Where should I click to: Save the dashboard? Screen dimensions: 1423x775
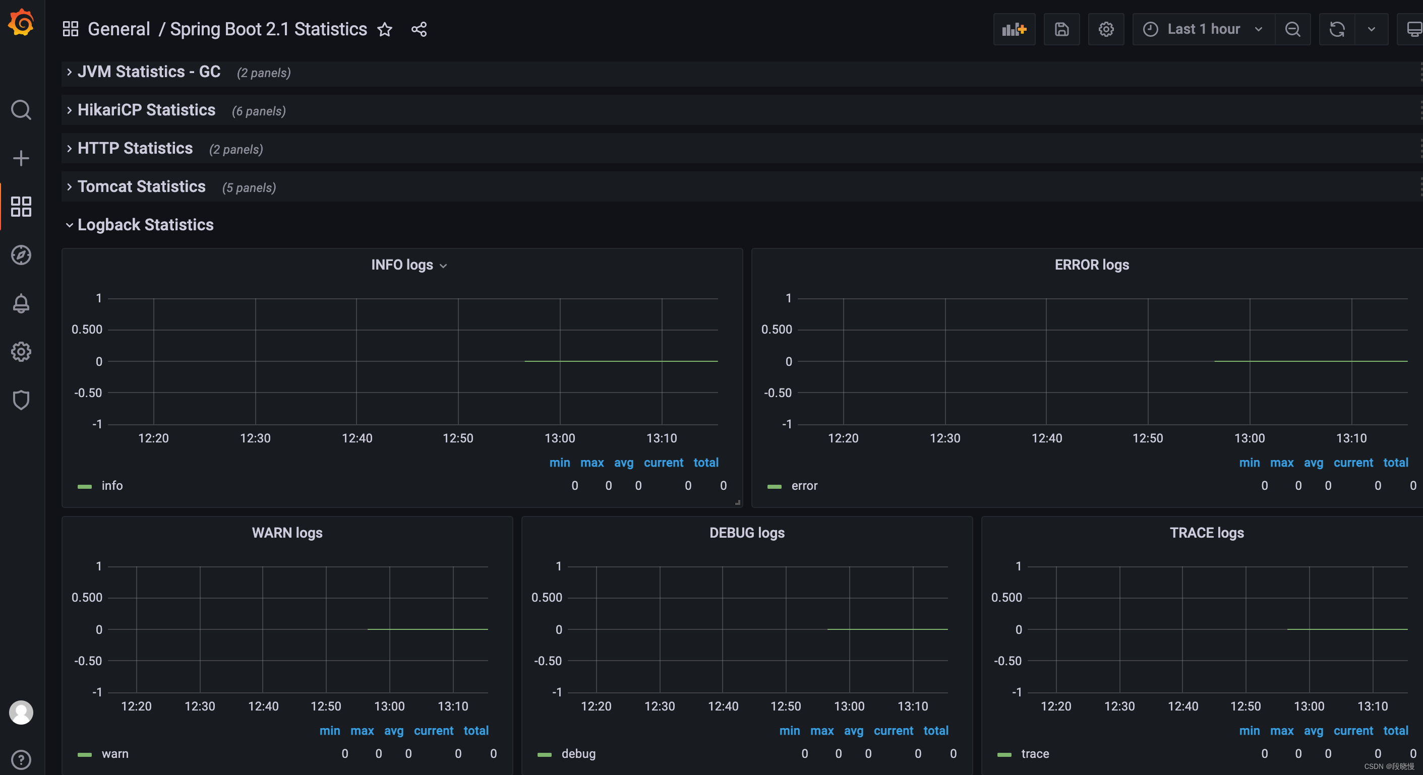point(1062,29)
